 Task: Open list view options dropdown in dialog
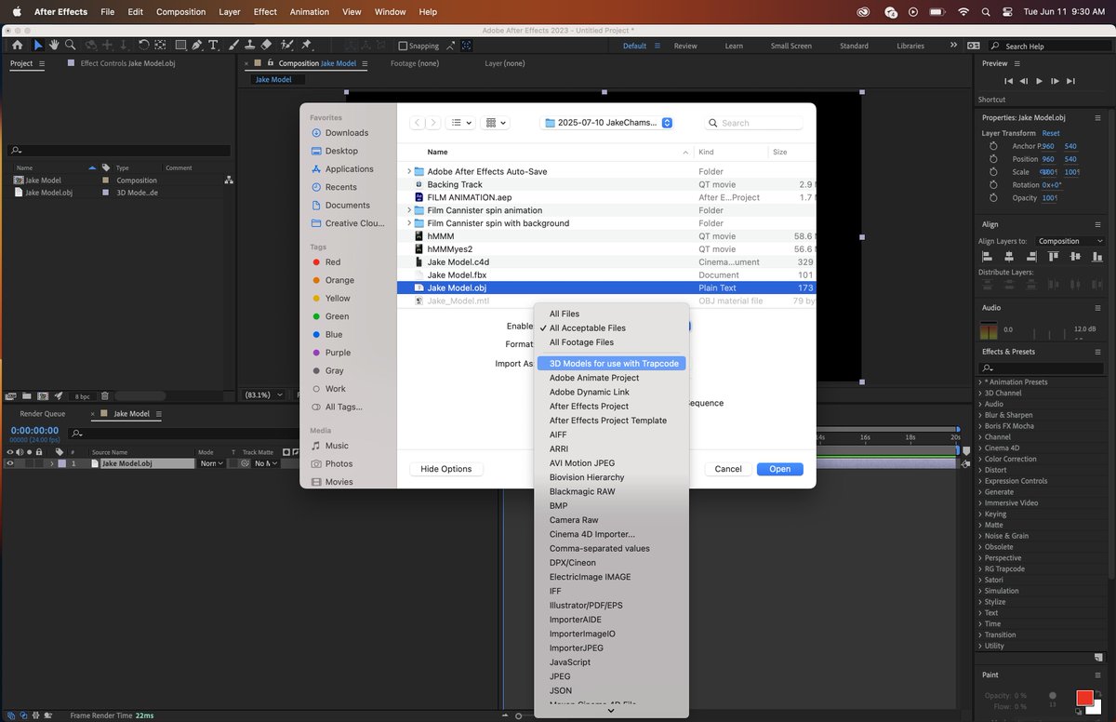(461, 123)
